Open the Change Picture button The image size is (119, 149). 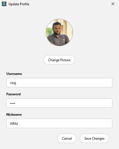tap(59, 60)
